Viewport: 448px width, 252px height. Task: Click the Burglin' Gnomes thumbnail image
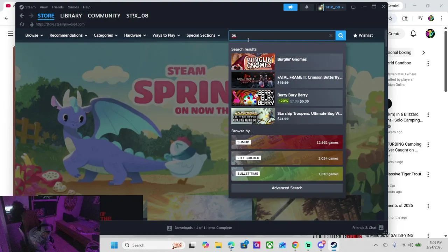coord(253,62)
